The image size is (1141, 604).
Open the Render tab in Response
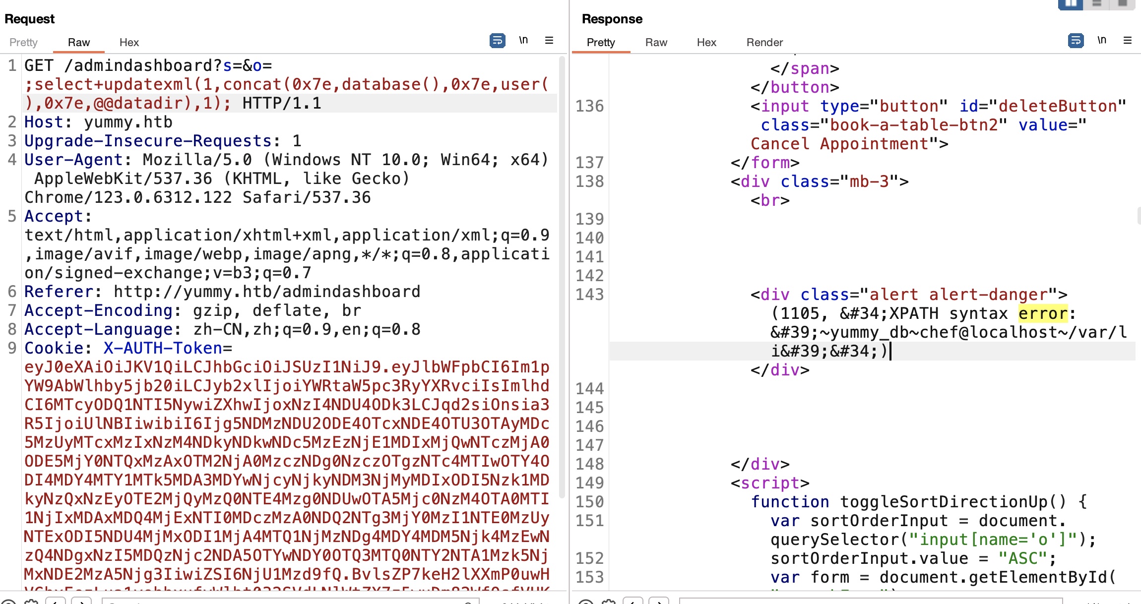click(764, 42)
